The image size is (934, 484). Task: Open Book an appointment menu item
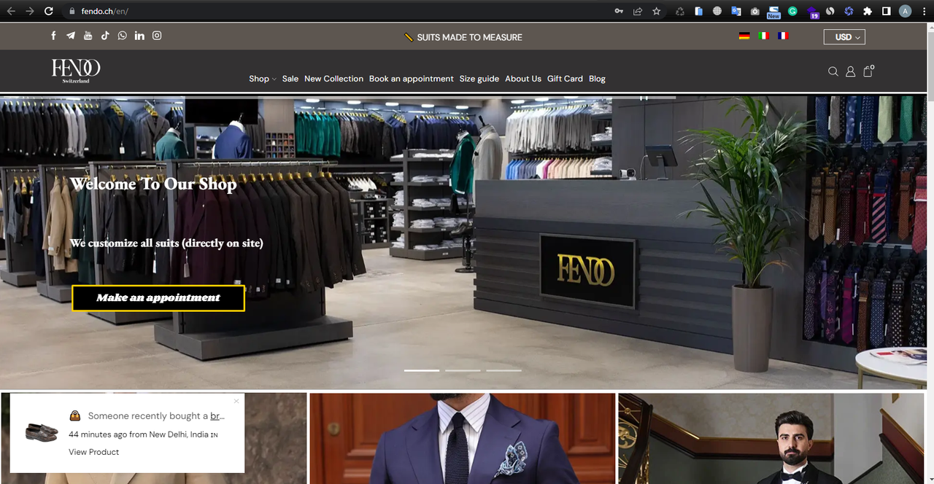point(412,79)
